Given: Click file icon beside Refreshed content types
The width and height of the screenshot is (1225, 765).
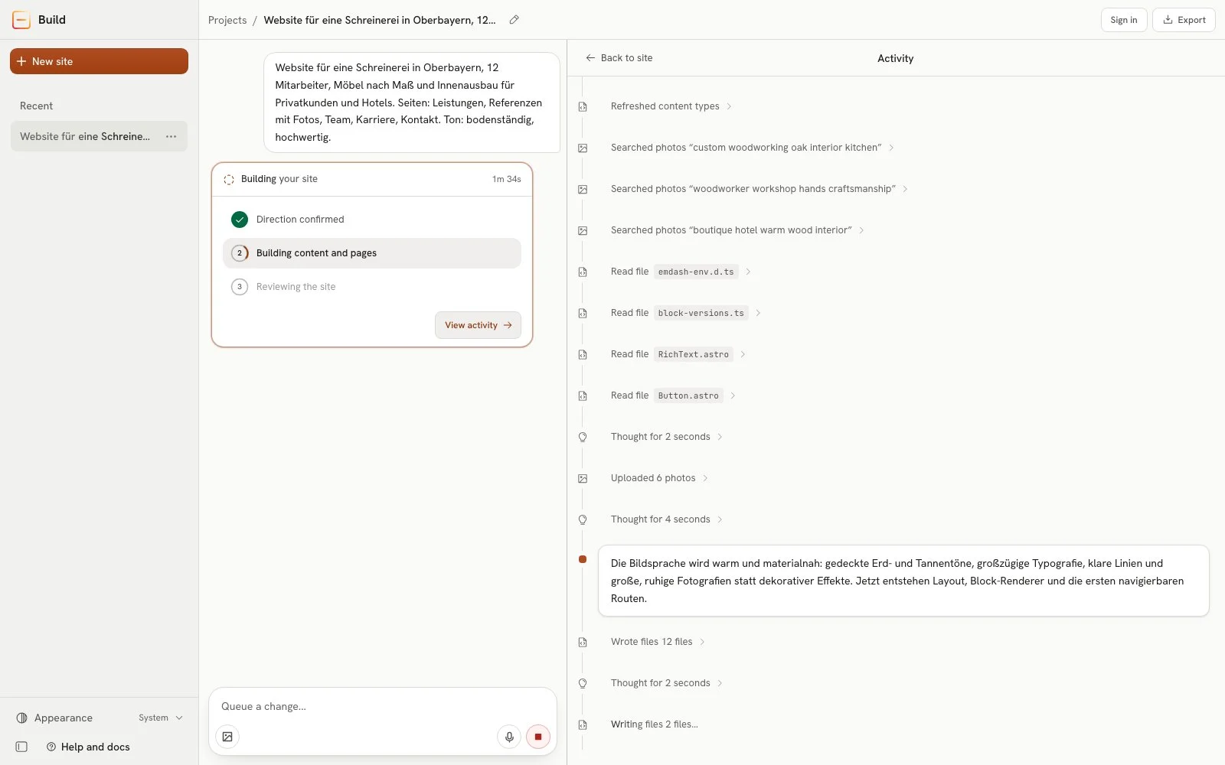Looking at the screenshot, I should click(583, 106).
